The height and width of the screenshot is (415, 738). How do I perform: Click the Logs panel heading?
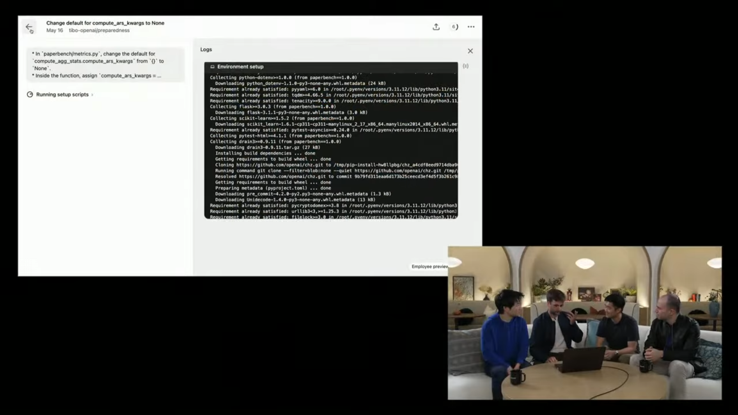pos(206,50)
